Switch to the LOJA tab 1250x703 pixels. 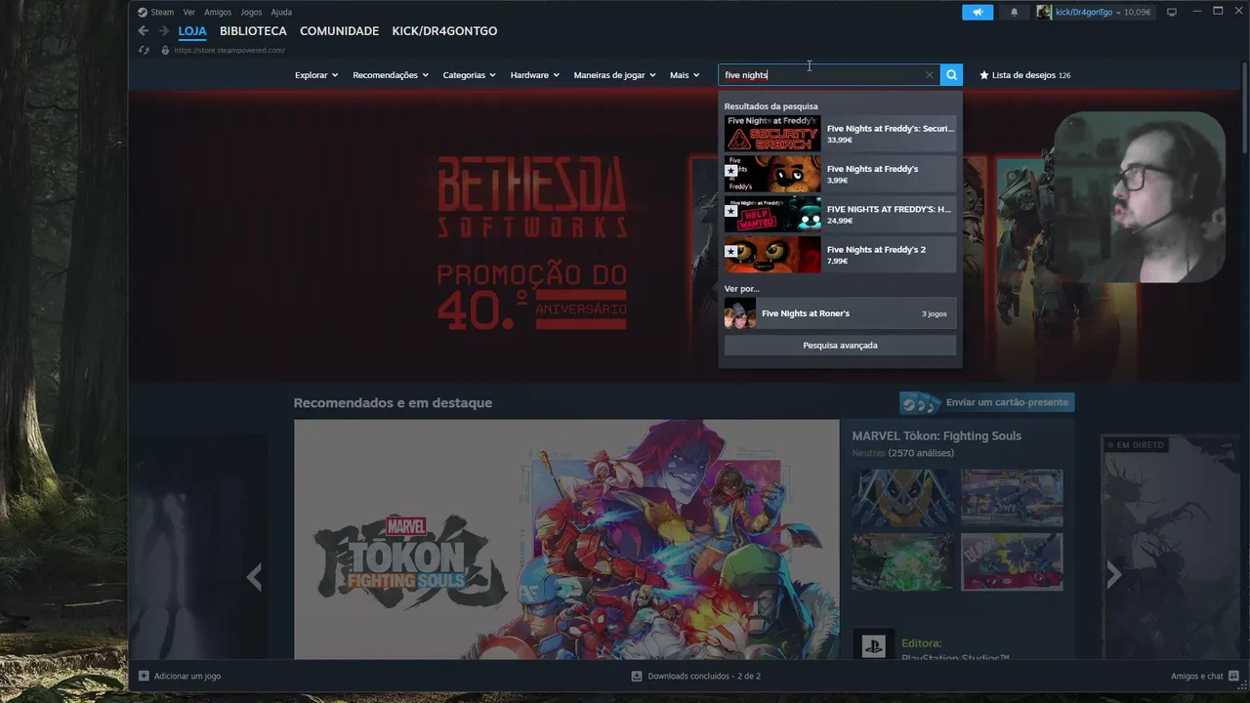(192, 31)
